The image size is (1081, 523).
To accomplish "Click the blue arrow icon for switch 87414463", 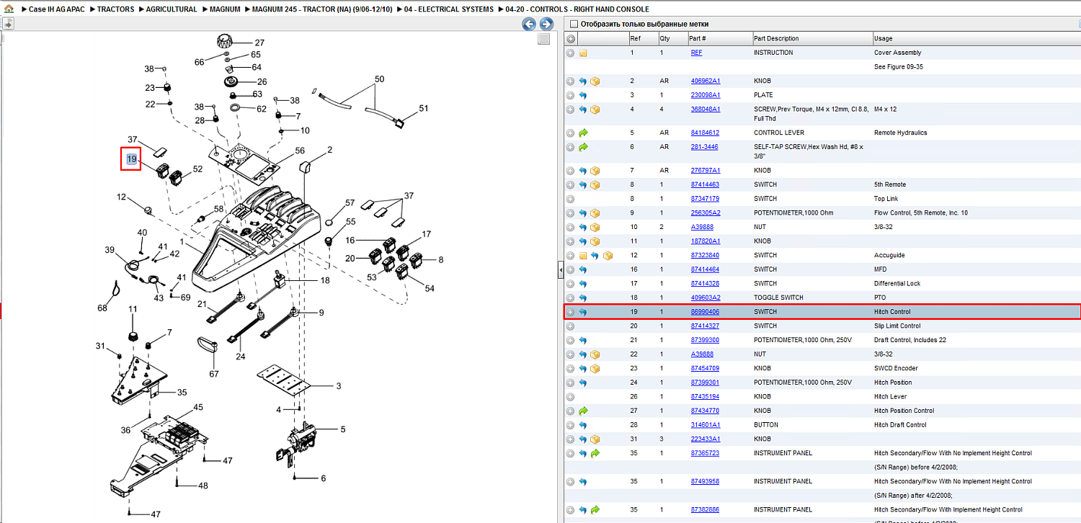I will point(583,185).
